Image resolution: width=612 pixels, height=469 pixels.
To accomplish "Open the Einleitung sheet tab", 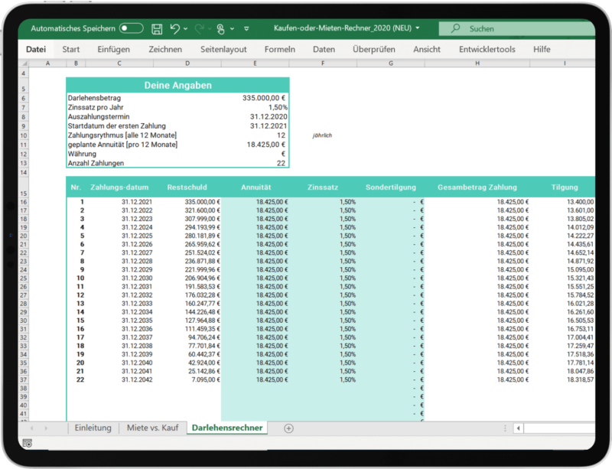I will (92, 428).
